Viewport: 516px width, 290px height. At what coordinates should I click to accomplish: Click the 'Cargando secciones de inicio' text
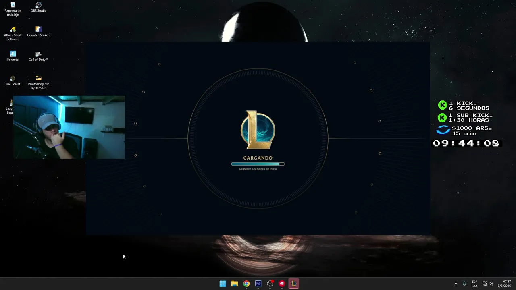click(258, 169)
